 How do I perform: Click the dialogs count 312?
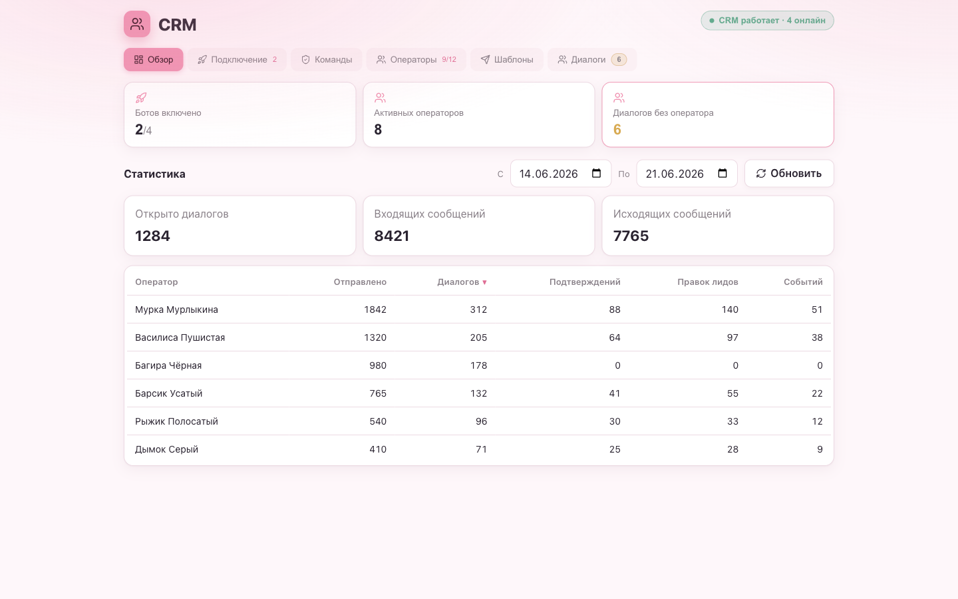(478, 309)
